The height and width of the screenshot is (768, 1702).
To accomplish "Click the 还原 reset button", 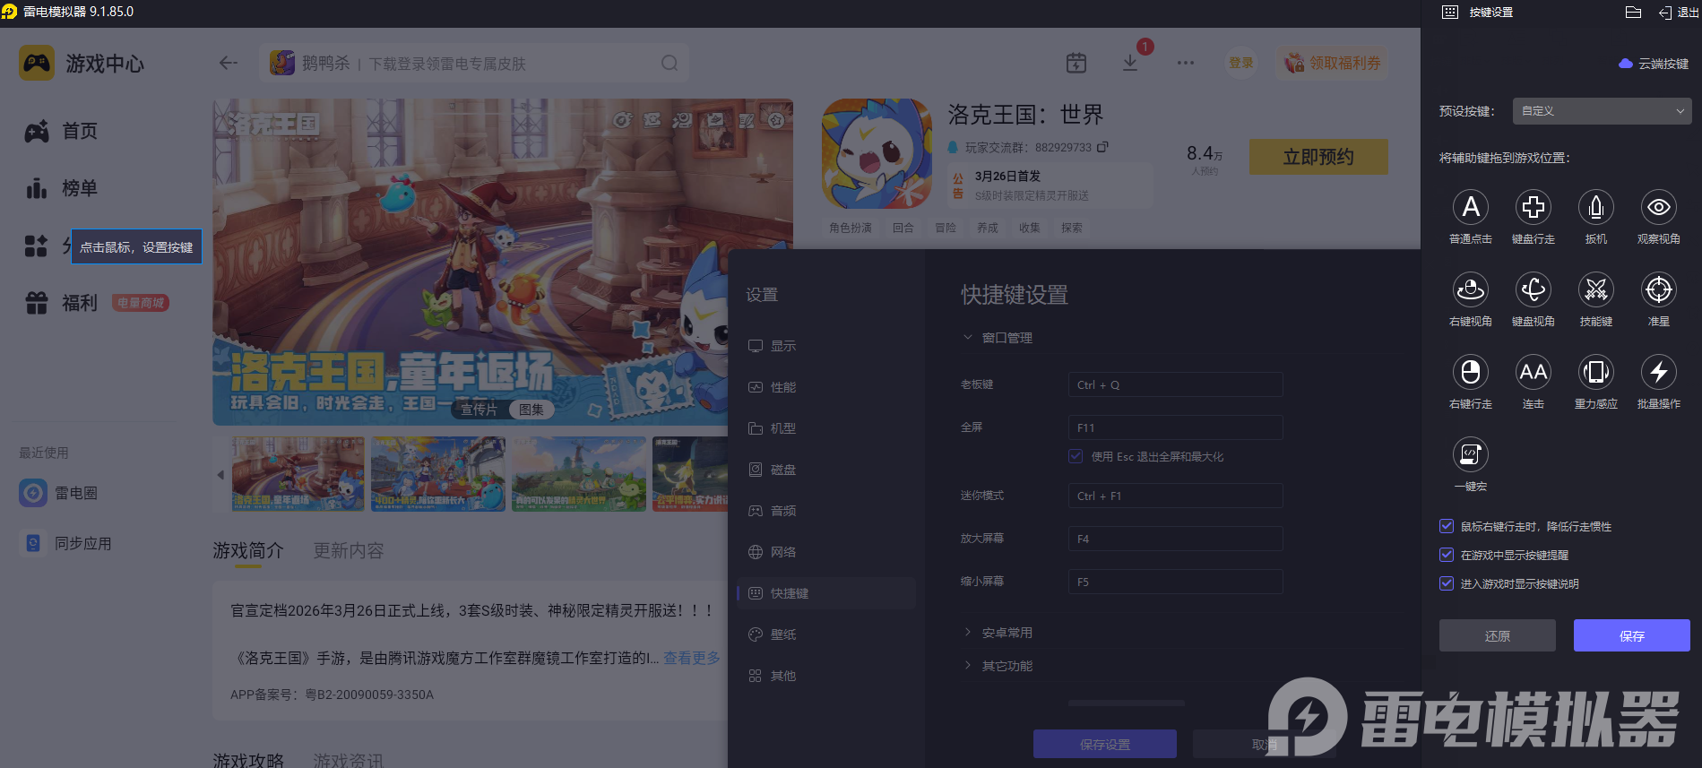I will click(x=1497, y=635).
